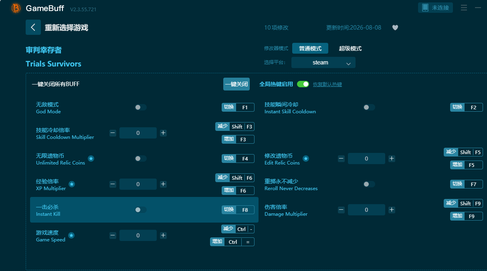Viewport: 487px width, 271px height.
Task: Decrease Edit Relic Coins value
Action: click(x=341, y=159)
